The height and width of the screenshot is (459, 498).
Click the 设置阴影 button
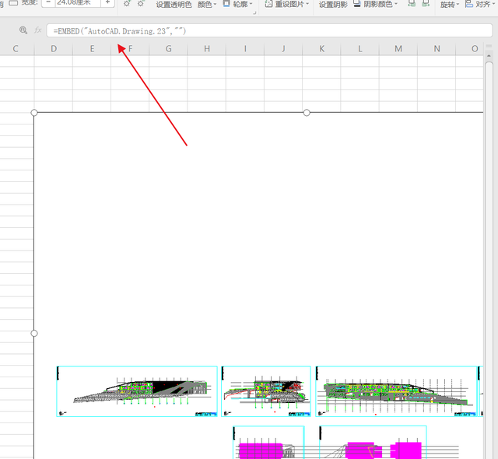click(x=333, y=5)
